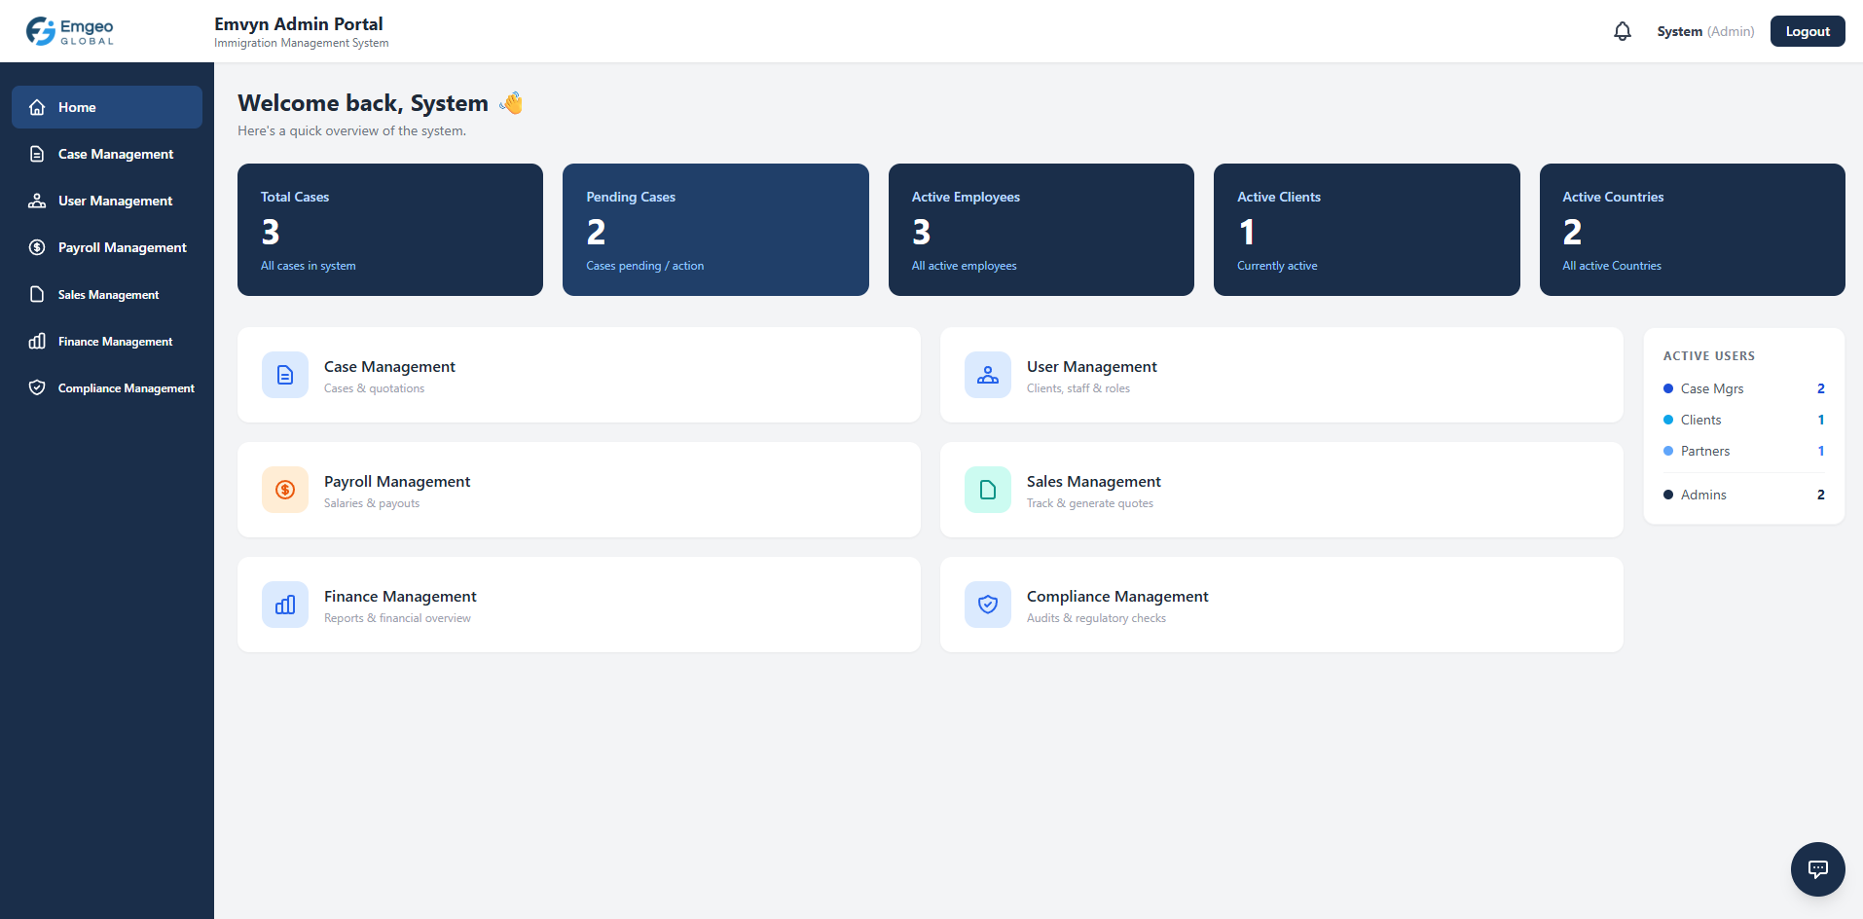Click the Case Management card document icon

coord(285,375)
